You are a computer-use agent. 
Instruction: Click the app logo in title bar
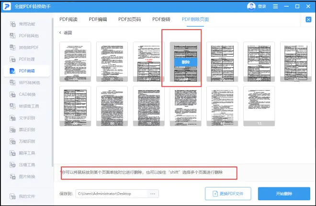[7, 6]
